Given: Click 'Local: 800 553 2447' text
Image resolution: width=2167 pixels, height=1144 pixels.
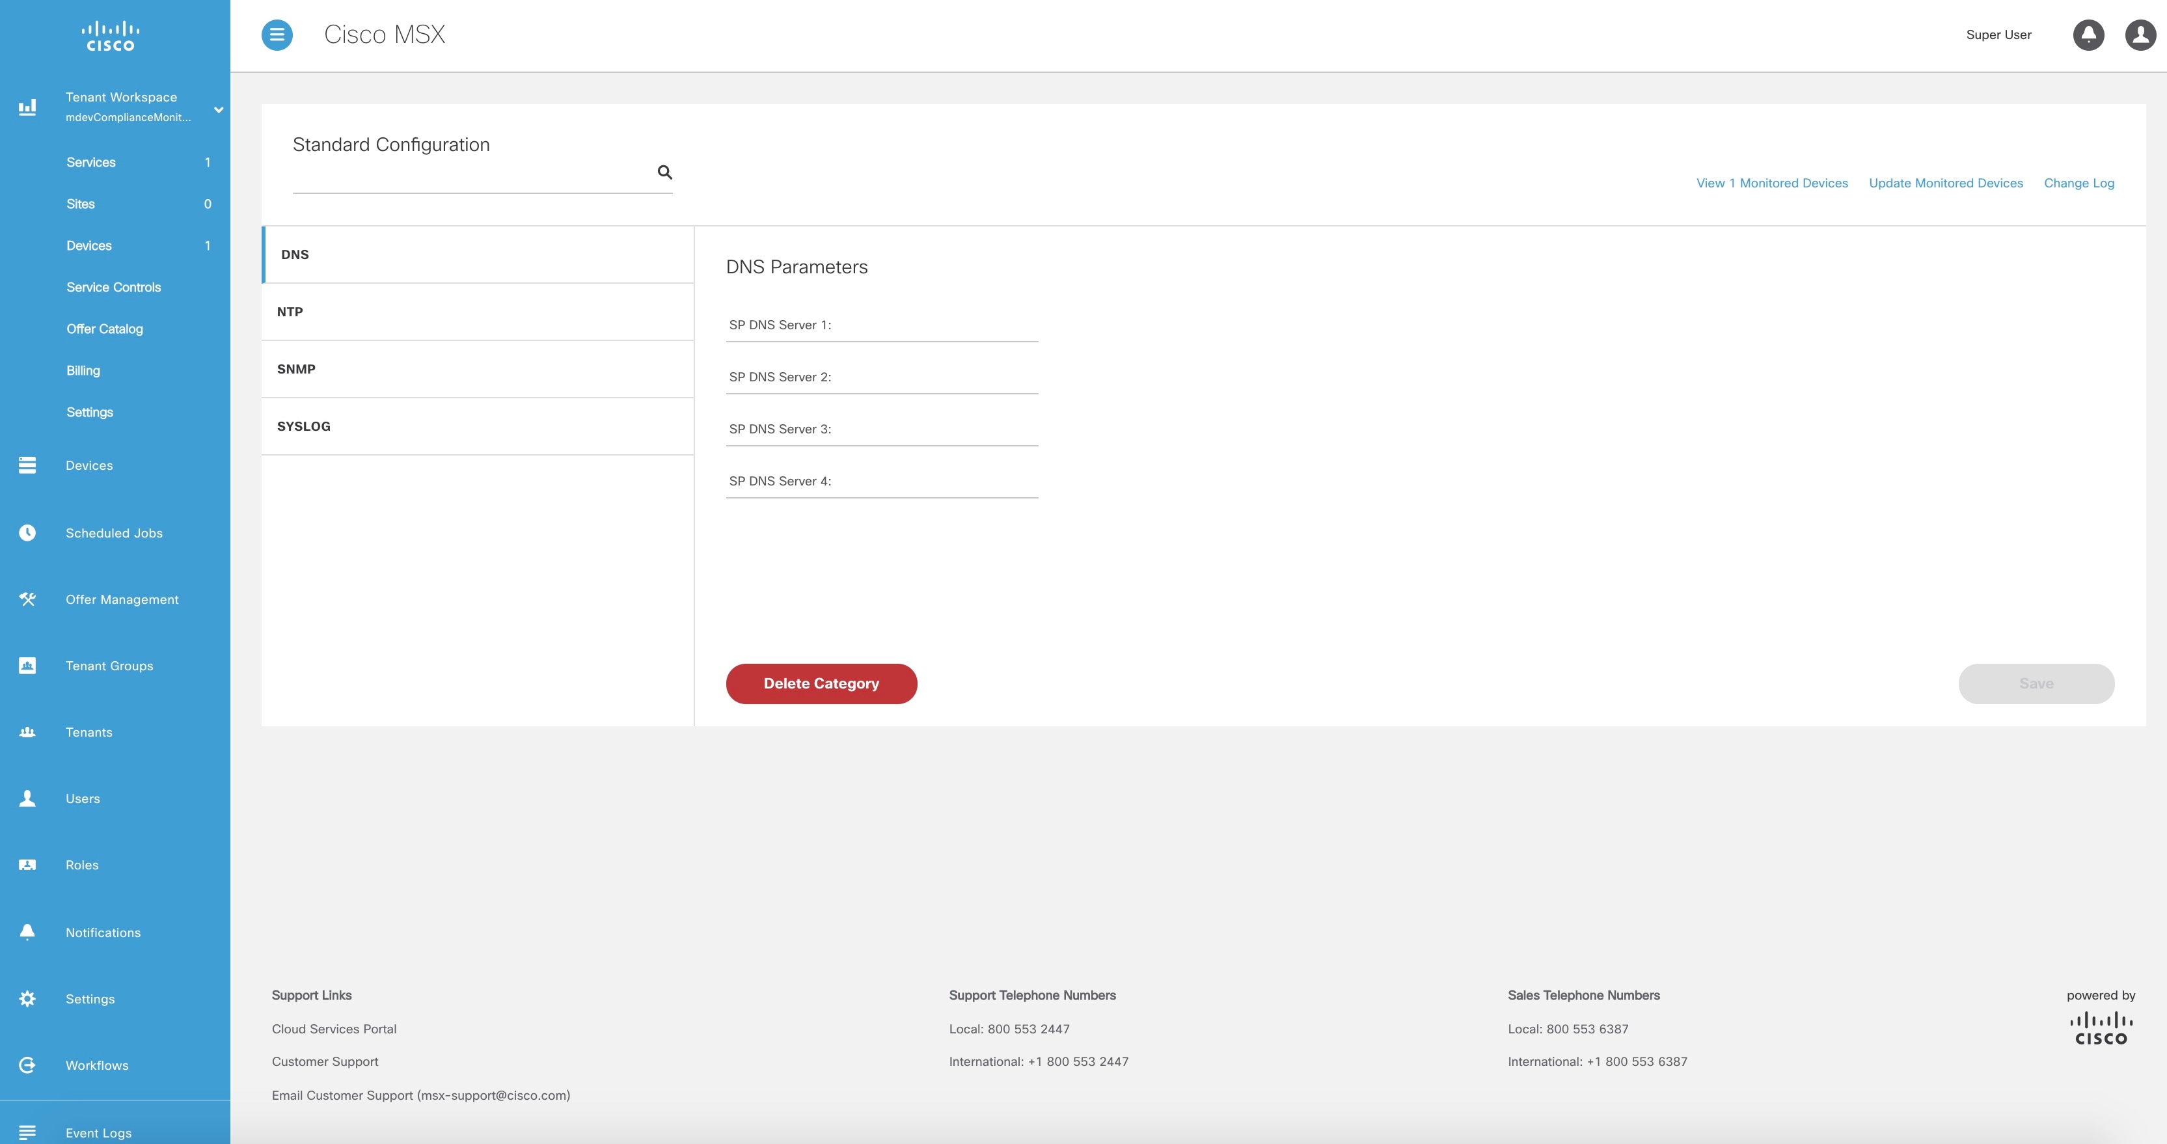Looking at the screenshot, I should (1009, 1029).
